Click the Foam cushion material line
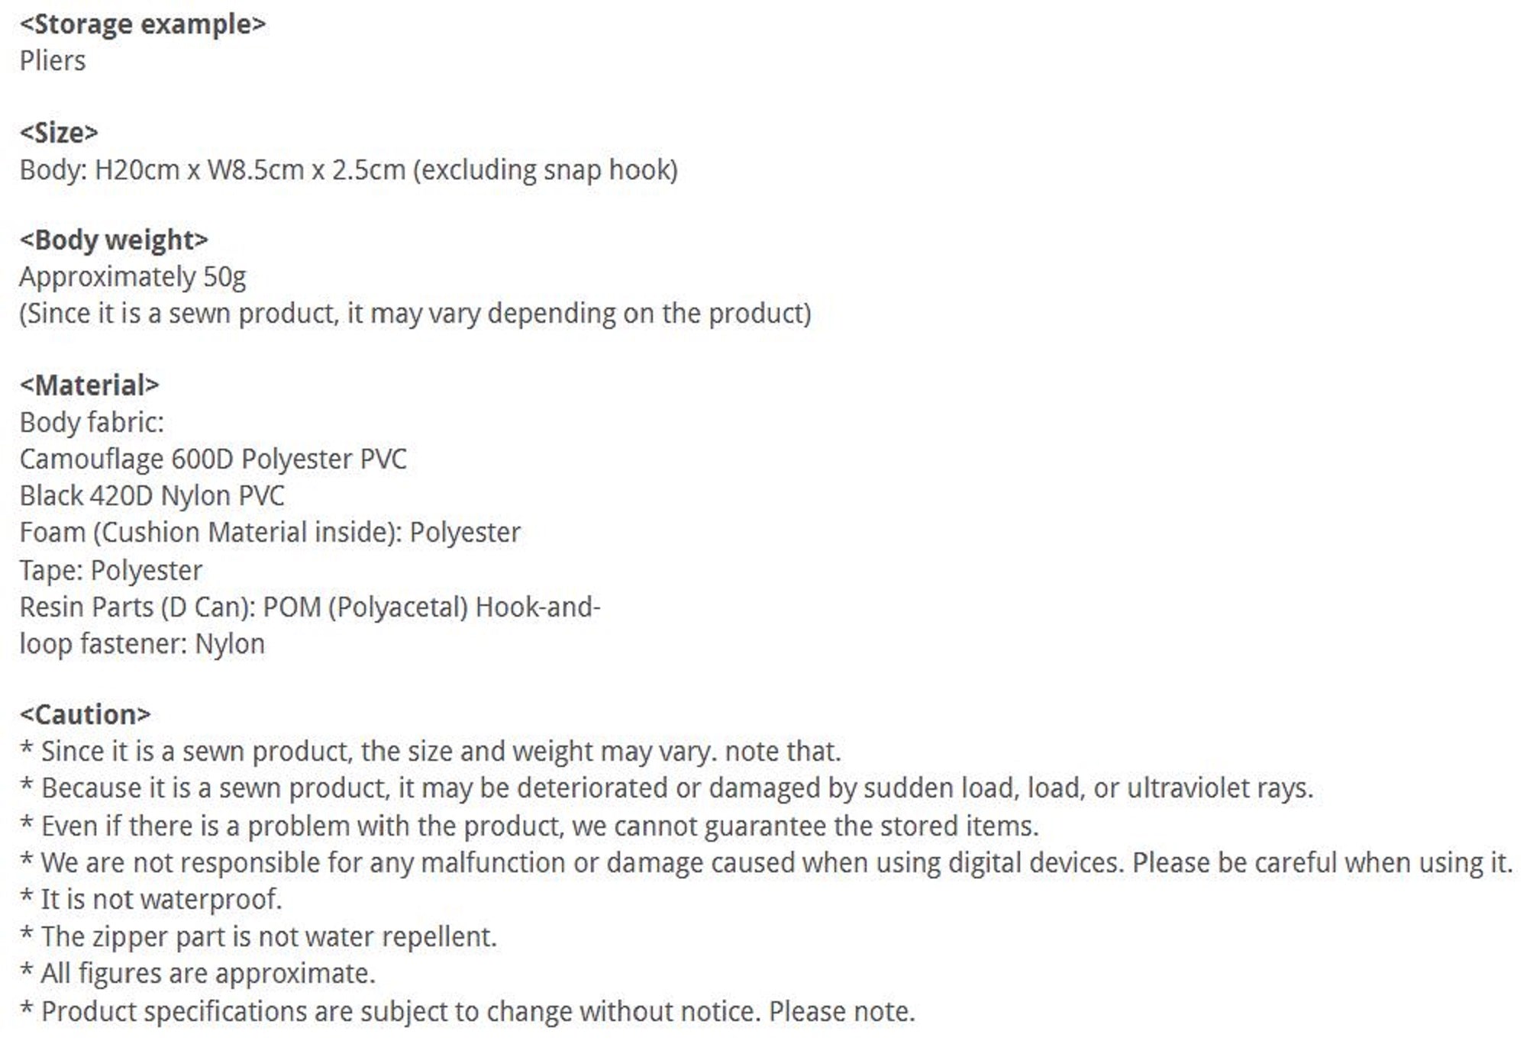This screenshot has width=1527, height=1047. point(270,533)
